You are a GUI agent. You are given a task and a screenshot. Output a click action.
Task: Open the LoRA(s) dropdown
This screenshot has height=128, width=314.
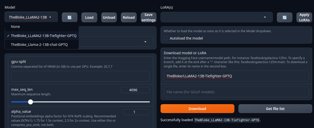point(217,17)
